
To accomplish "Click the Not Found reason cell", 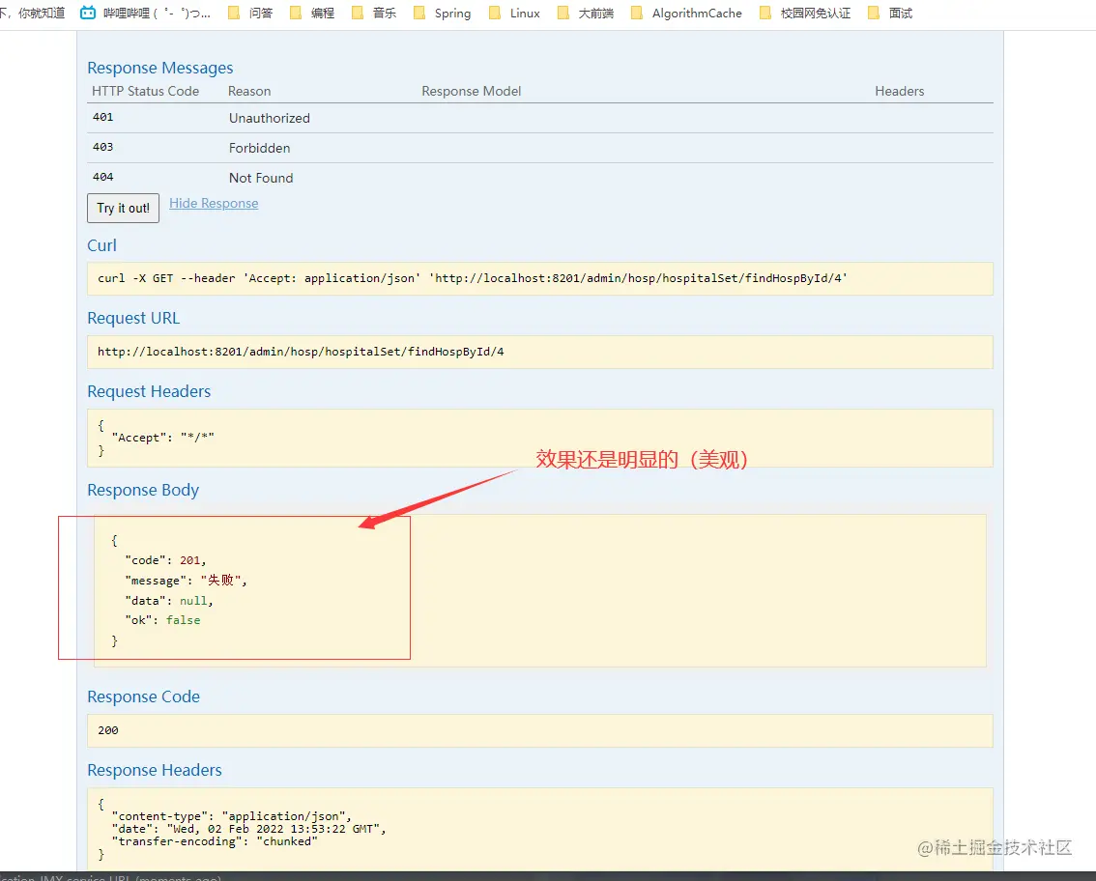I will [261, 178].
